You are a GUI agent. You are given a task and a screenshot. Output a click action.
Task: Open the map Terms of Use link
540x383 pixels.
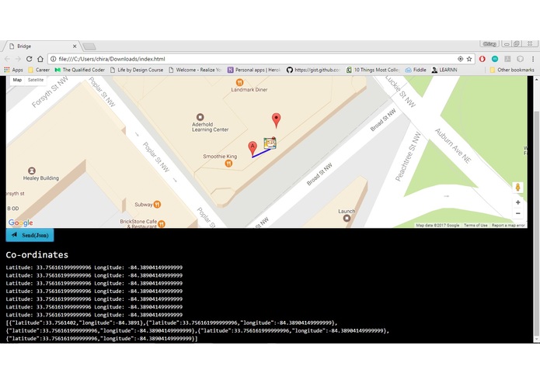tap(476, 226)
